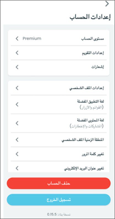The height and width of the screenshot is (219, 115).
Task: Open the chevron for تغيير كلمة المرور
Action: coord(17,154)
